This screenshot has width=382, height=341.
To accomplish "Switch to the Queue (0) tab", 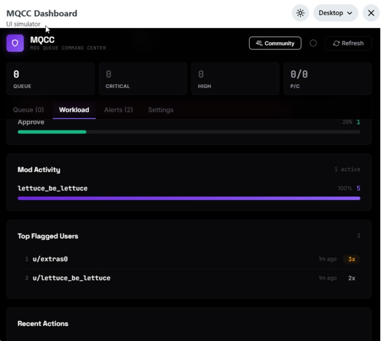I will (28, 110).
